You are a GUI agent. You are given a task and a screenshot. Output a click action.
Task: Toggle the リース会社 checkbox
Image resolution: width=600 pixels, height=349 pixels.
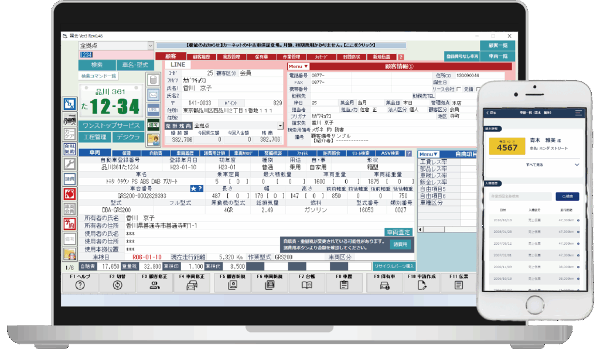pos(459,89)
